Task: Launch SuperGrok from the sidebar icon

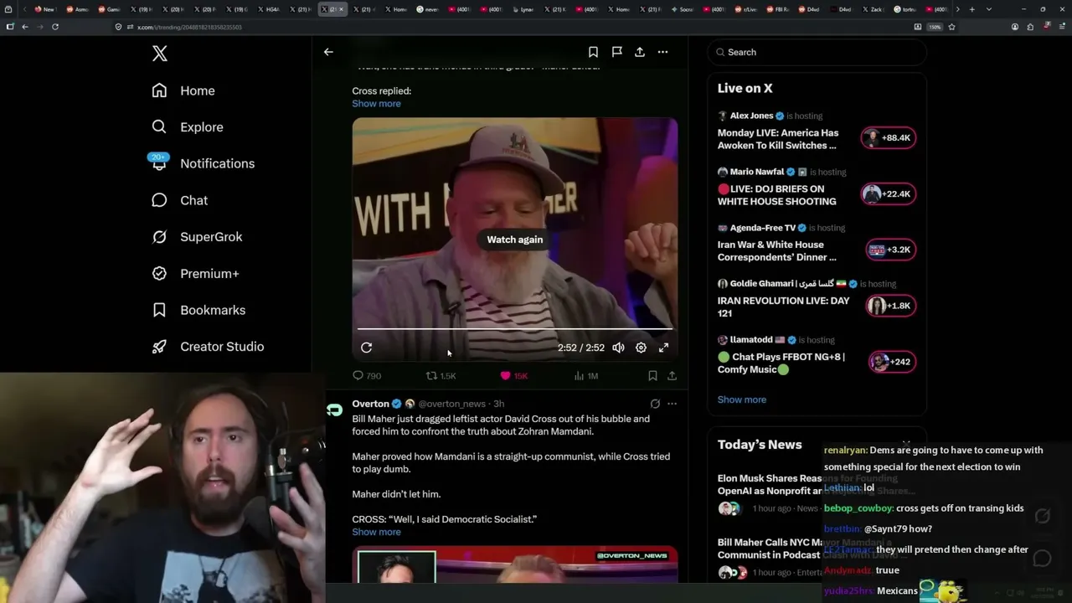Action: coord(159,237)
